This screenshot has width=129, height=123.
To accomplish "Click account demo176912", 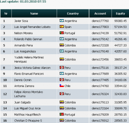I will point(100,121).
